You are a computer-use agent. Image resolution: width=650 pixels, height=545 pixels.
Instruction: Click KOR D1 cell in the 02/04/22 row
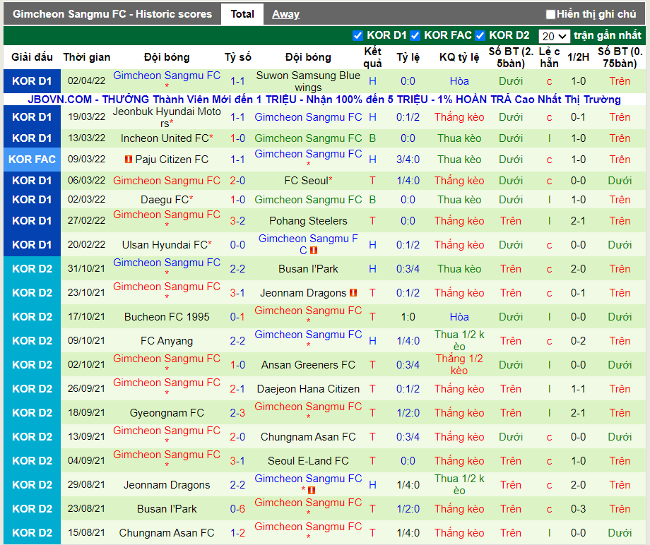32,81
